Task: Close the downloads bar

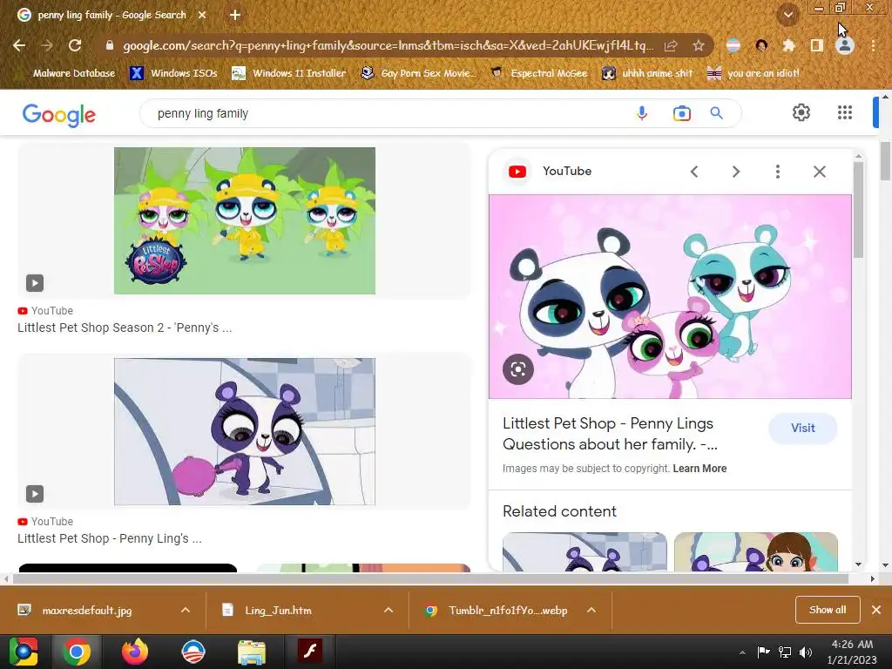Action: pyautogui.click(x=876, y=610)
